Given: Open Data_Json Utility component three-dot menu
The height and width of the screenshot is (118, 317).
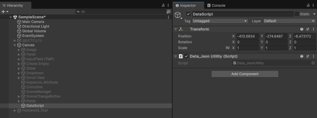Looking at the screenshot, I should click(x=314, y=56).
